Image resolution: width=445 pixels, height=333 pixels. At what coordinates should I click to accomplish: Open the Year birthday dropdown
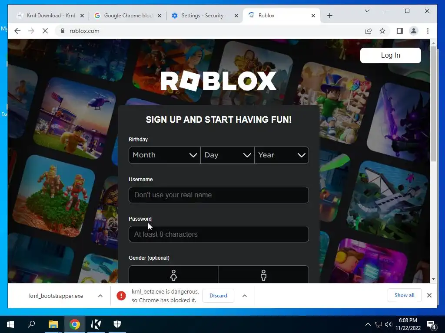[282, 155]
